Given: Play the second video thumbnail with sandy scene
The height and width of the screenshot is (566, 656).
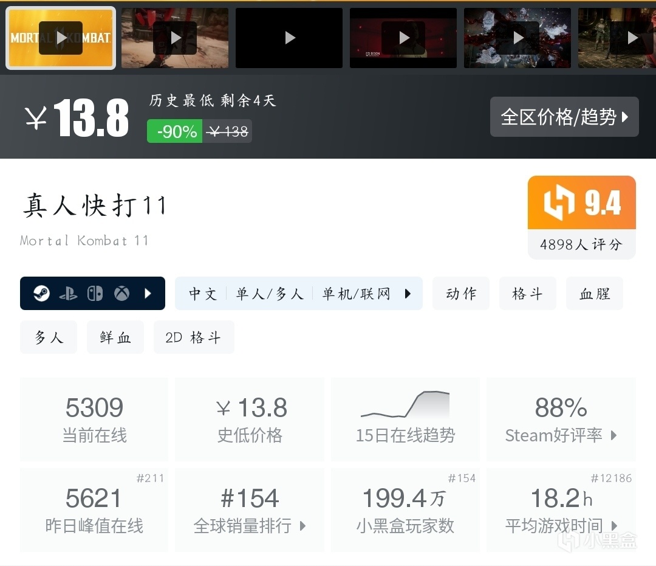Looking at the screenshot, I should (x=175, y=38).
